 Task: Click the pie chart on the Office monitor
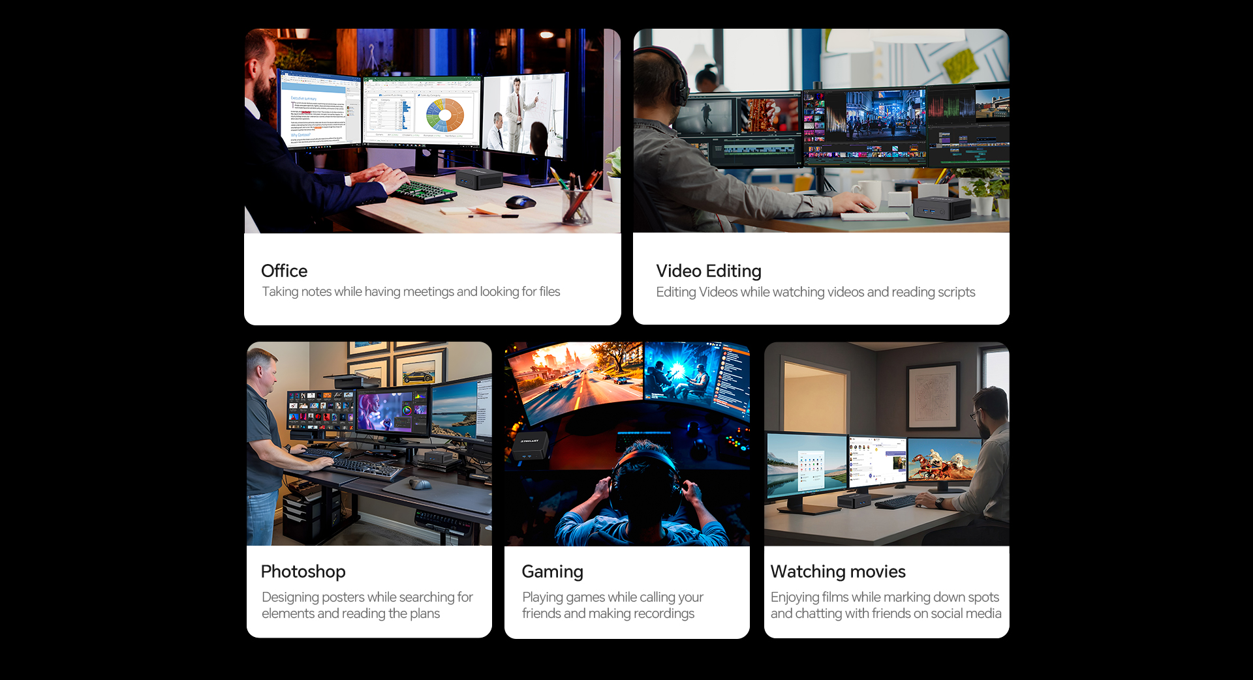click(x=444, y=115)
